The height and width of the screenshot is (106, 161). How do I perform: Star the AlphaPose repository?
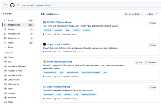pyautogui.click(x=153, y=23)
